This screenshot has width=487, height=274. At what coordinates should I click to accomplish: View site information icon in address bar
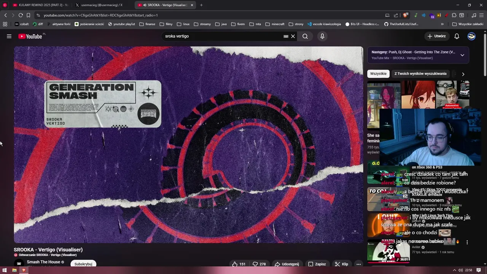(x=38, y=15)
